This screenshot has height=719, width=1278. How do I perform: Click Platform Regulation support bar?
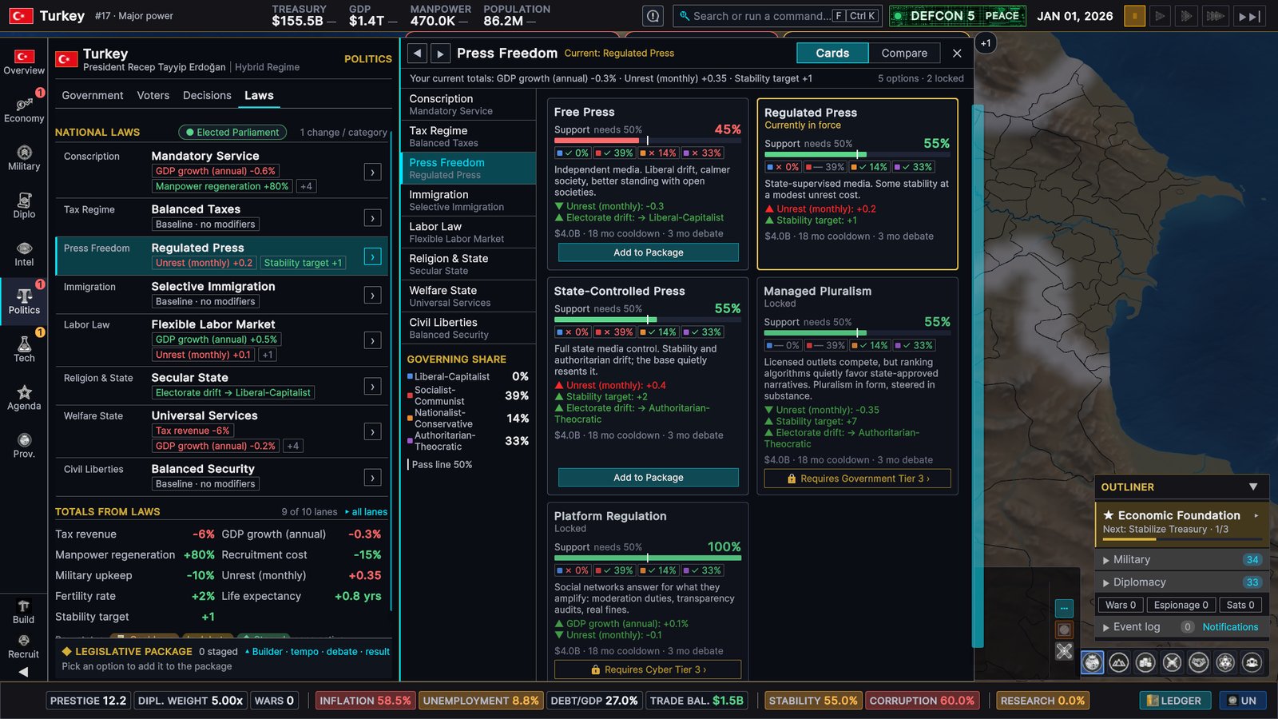click(648, 558)
